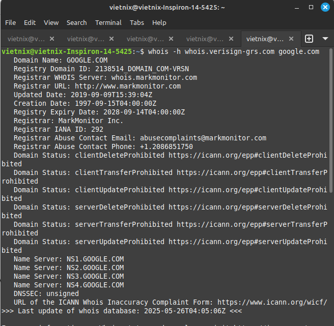Click the ICANN wicf complaint form URL
Screen dimensions: 334x326
[x=272, y=302]
